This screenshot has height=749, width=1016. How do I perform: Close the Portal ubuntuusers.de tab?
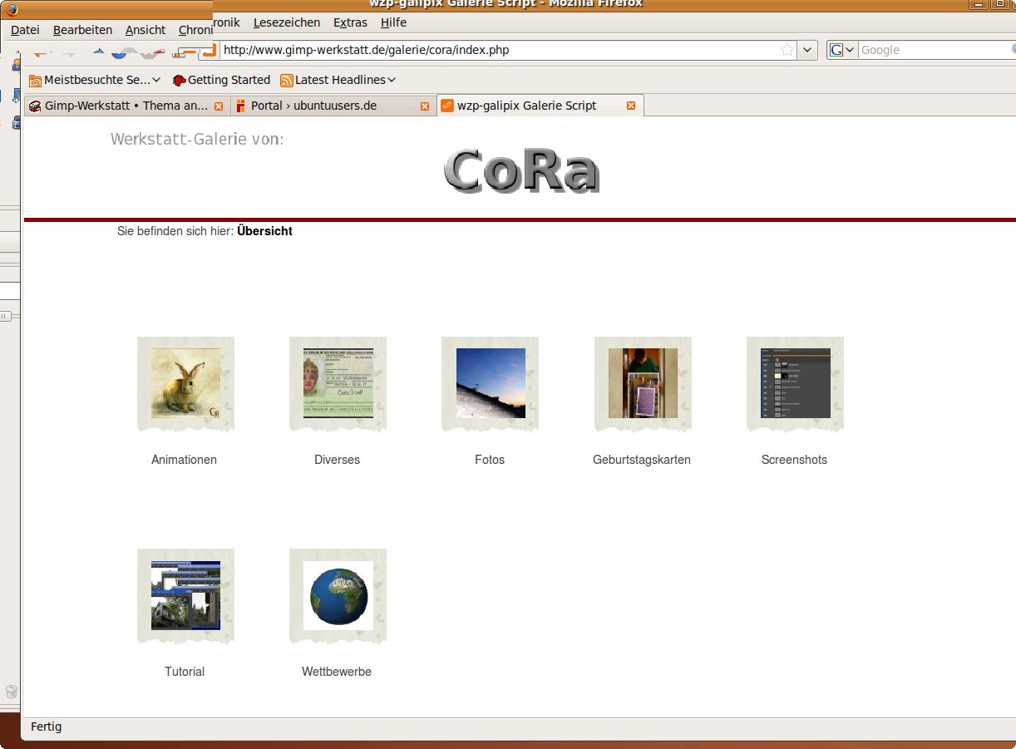coord(425,106)
